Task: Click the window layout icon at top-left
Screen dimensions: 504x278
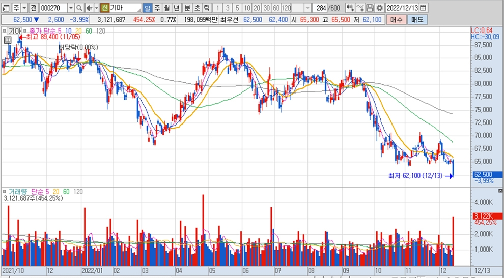Action: pyautogui.click(x=6, y=8)
